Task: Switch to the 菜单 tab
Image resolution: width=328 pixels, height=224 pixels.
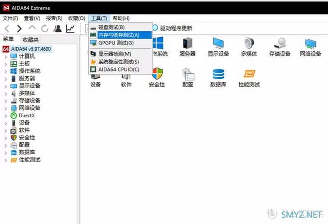Action: (8, 39)
